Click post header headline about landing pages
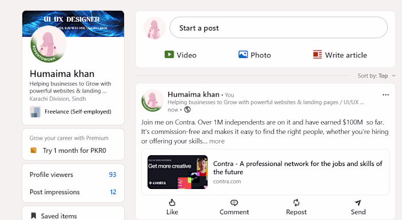 (x=266, y=102)
